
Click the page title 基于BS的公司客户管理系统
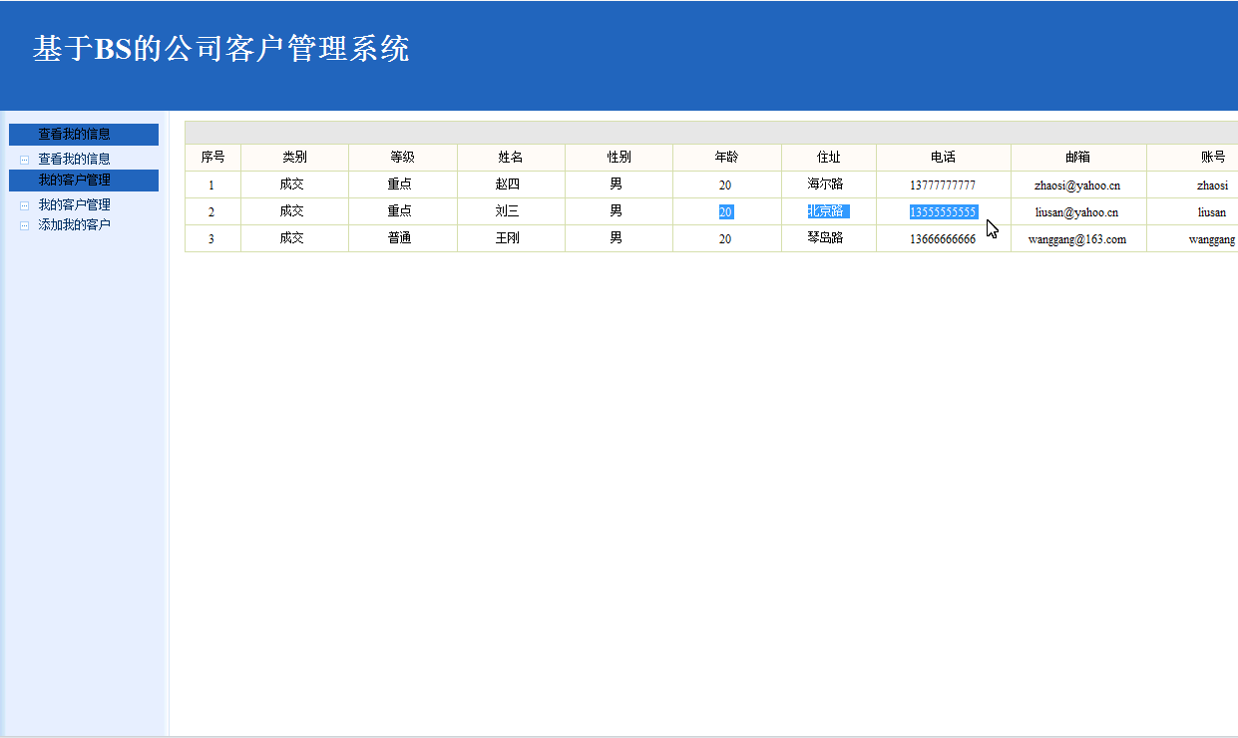[x=221, y=49]
